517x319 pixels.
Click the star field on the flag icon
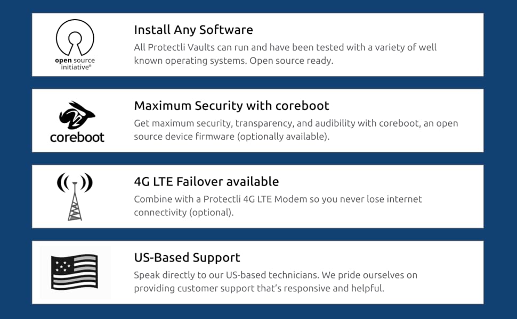click(x=62, y=264)
